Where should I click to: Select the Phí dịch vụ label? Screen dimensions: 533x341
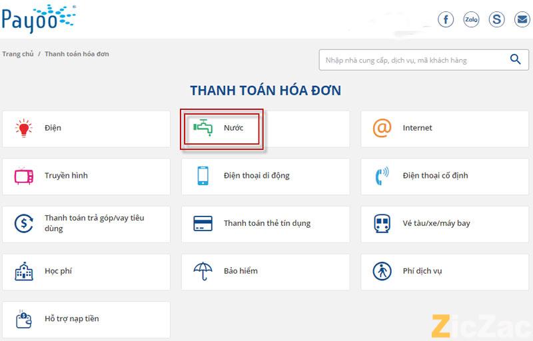422,271
